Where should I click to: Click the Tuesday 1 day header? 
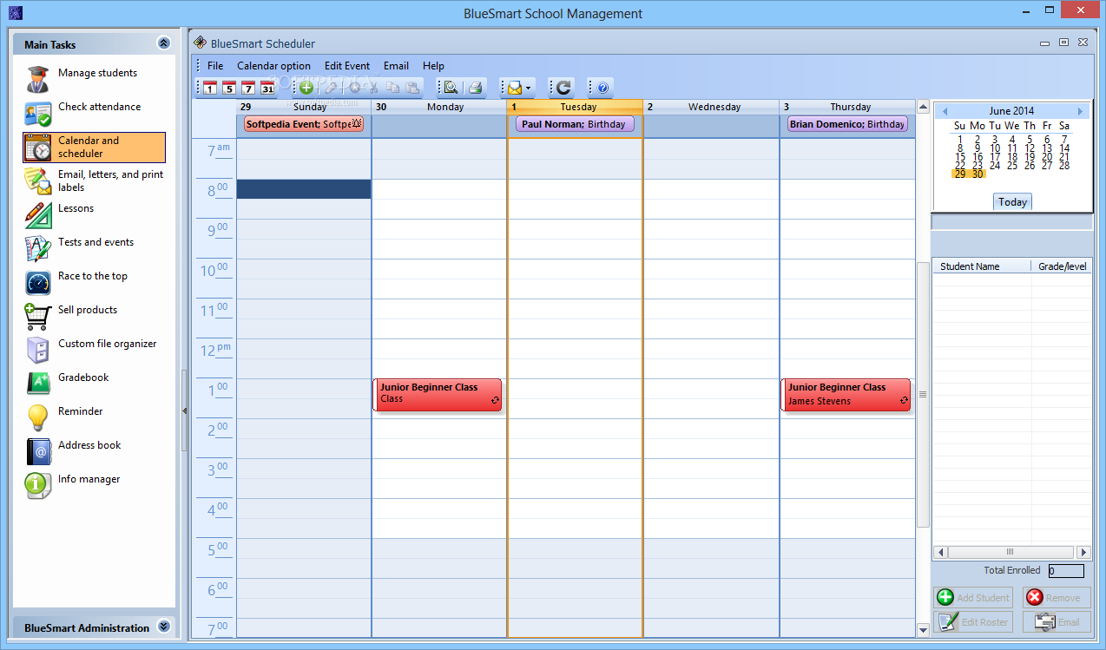[x=575, y=107]
